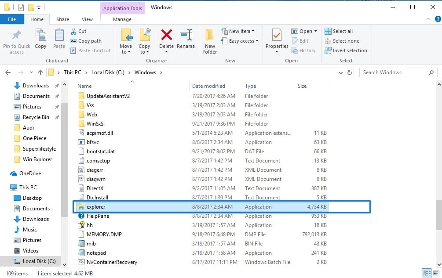The image size is (442, 278).
Task: Cut the selected file
Action: pyautogui.click(x=78, y=31)
